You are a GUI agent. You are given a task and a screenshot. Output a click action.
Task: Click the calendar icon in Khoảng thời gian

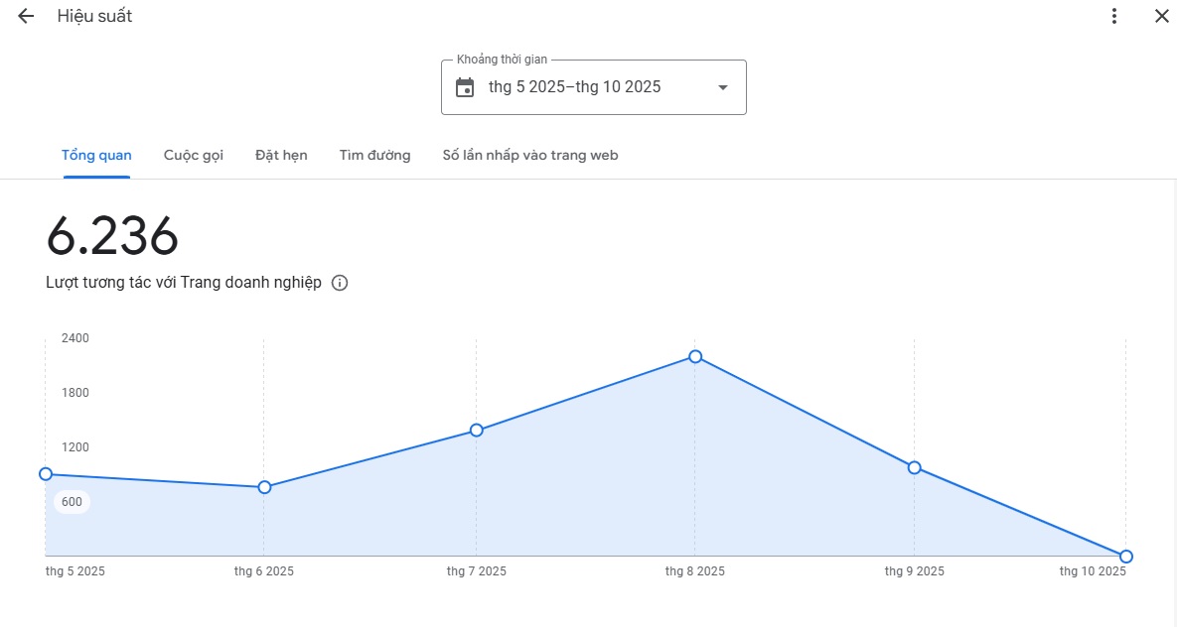point(465,87)
